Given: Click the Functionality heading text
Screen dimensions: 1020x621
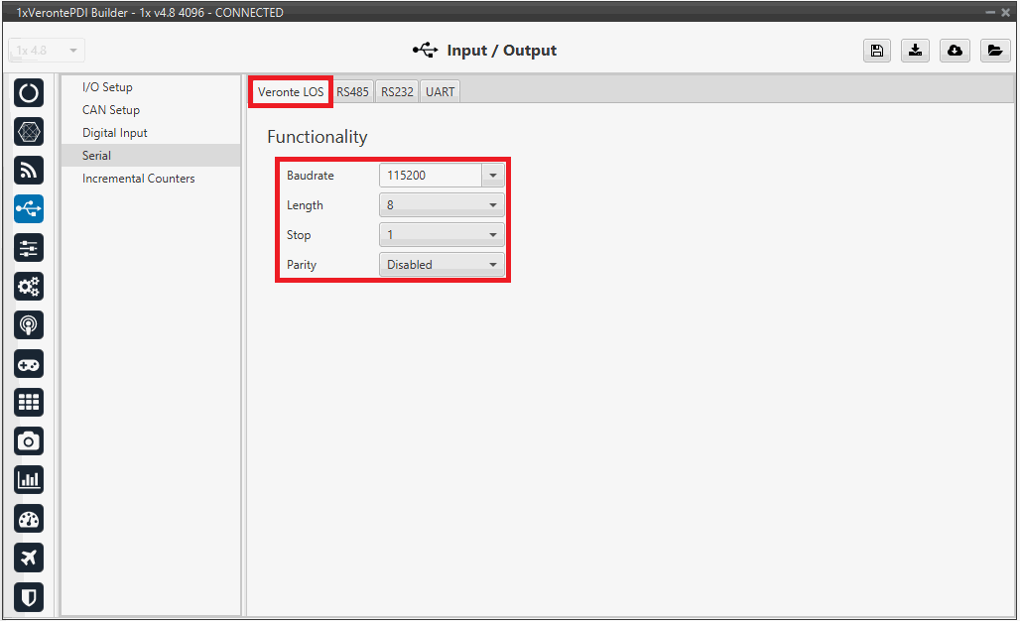Looking at the screenshot, I should point(318,137).
